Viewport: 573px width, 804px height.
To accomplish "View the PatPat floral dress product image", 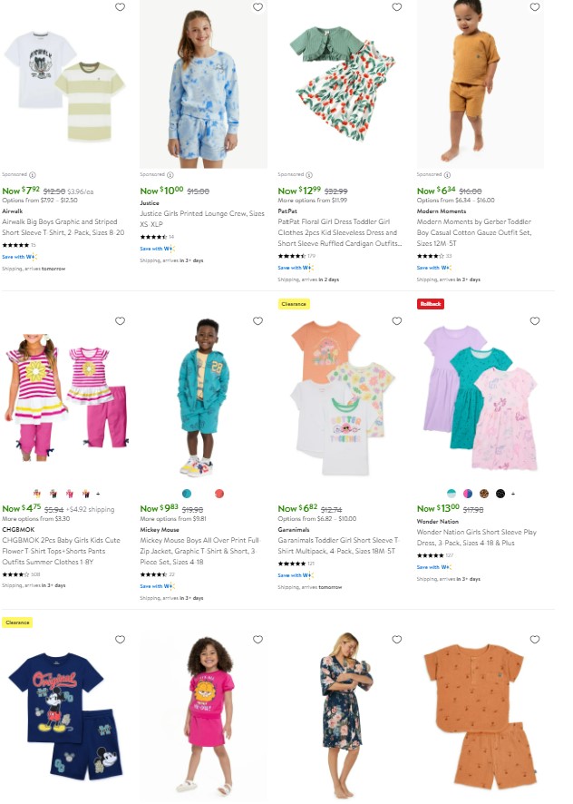I will click(342, 84).
